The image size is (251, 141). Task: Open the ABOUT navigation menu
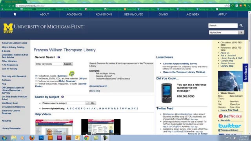click(x=44, y=14)
